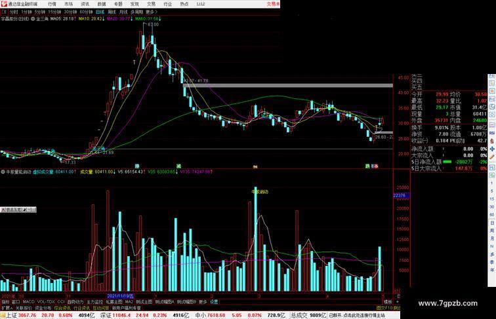Select the CCI indicator tab

point(61,302)
